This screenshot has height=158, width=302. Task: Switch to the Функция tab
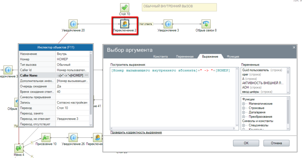(x=233, y=56)
